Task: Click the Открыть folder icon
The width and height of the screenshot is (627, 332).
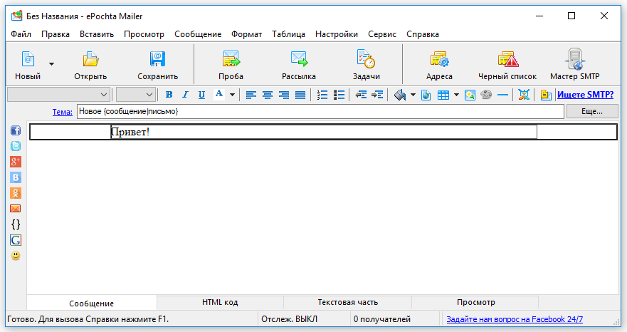Action: pyautogui.click(x=91, y=60)
